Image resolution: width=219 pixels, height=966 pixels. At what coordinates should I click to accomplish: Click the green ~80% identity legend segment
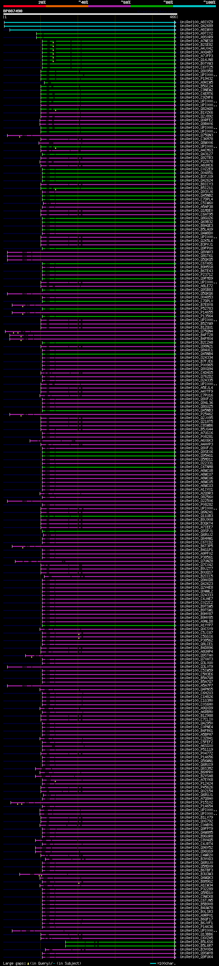point(152,6)
